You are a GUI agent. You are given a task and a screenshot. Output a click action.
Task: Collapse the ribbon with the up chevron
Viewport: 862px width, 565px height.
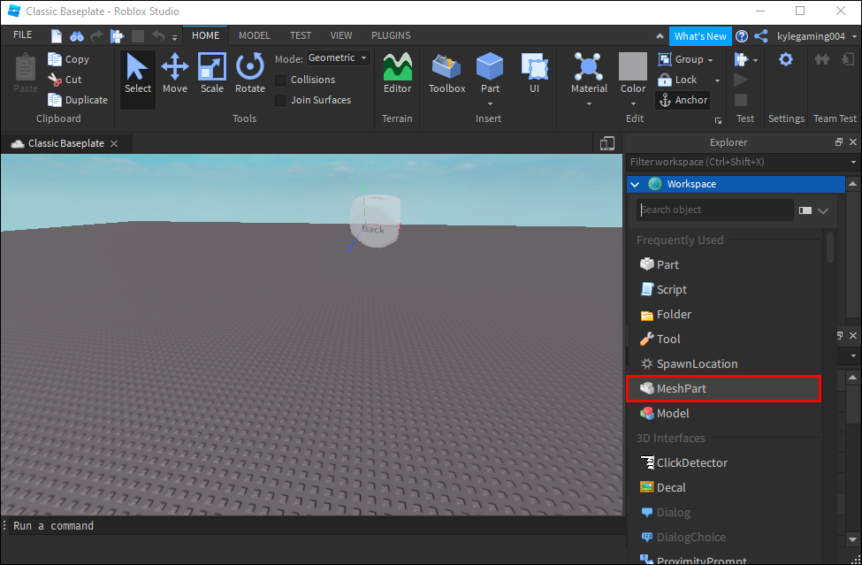[x=660, y=36]
